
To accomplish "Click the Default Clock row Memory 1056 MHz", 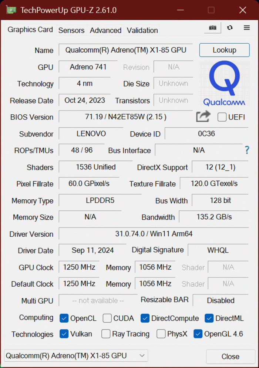I will click(x=155, y=283).
